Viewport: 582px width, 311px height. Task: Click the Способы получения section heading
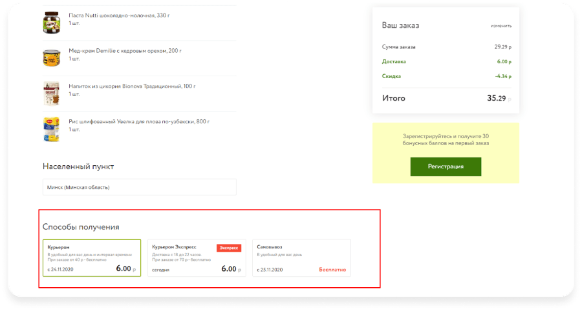(81, 227)
